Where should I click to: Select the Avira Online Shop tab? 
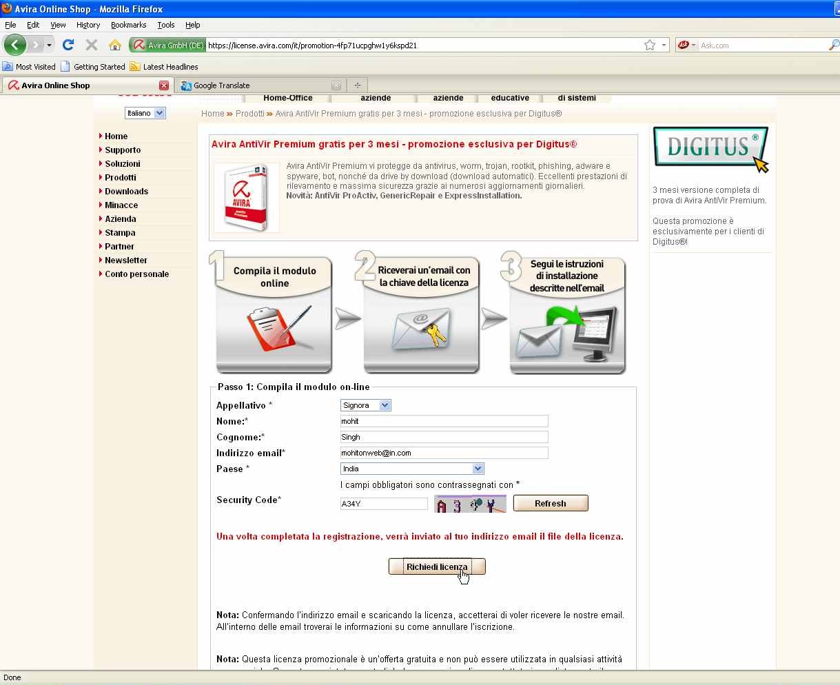tap(87, 85)
